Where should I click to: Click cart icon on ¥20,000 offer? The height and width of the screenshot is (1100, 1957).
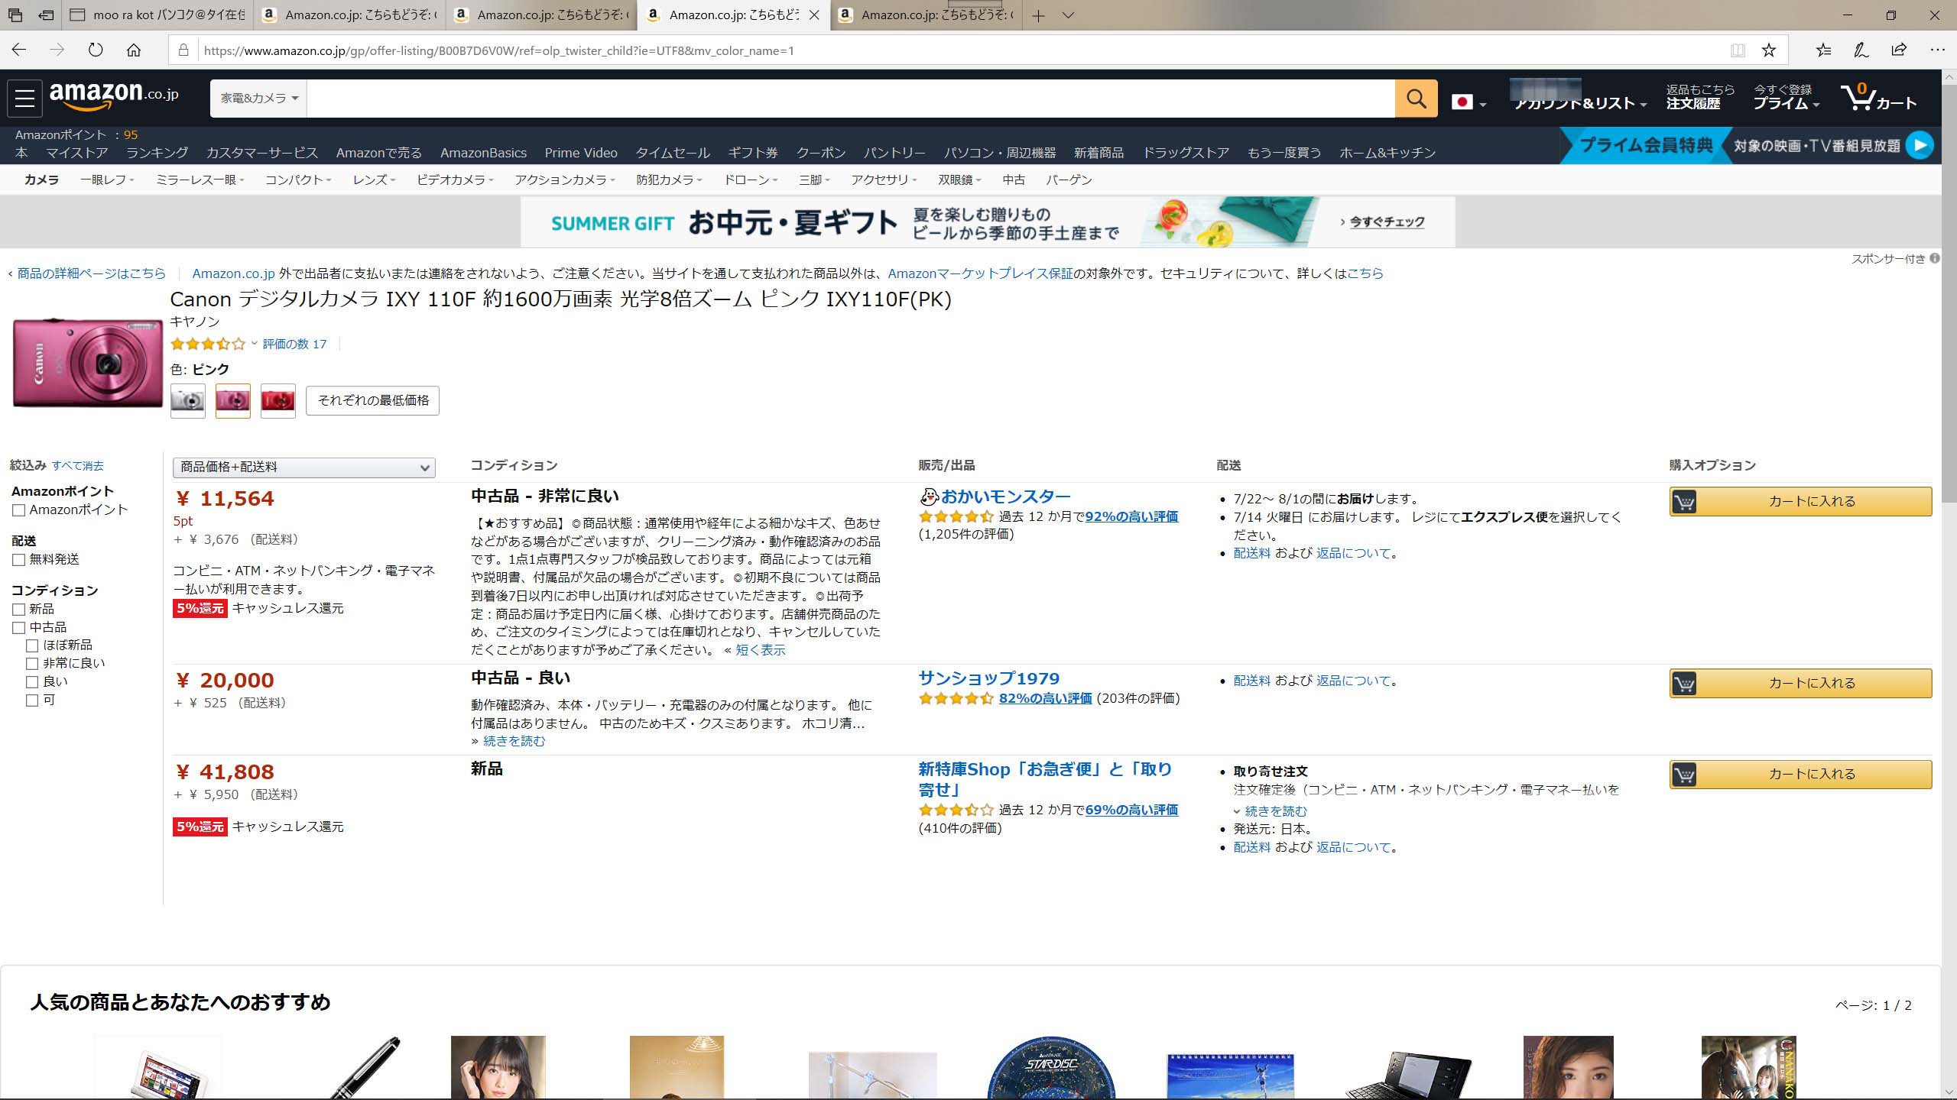pyautogui.click(x=1684, y=684)
